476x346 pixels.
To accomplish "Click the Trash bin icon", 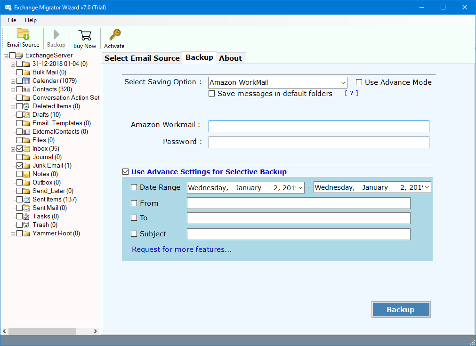I will point(27,225).
